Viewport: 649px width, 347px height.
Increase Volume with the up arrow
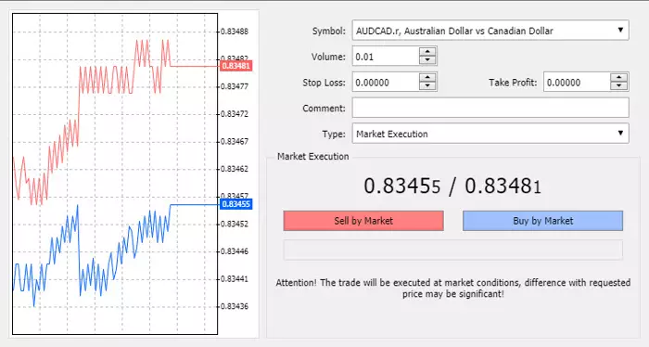coord(427,52)
